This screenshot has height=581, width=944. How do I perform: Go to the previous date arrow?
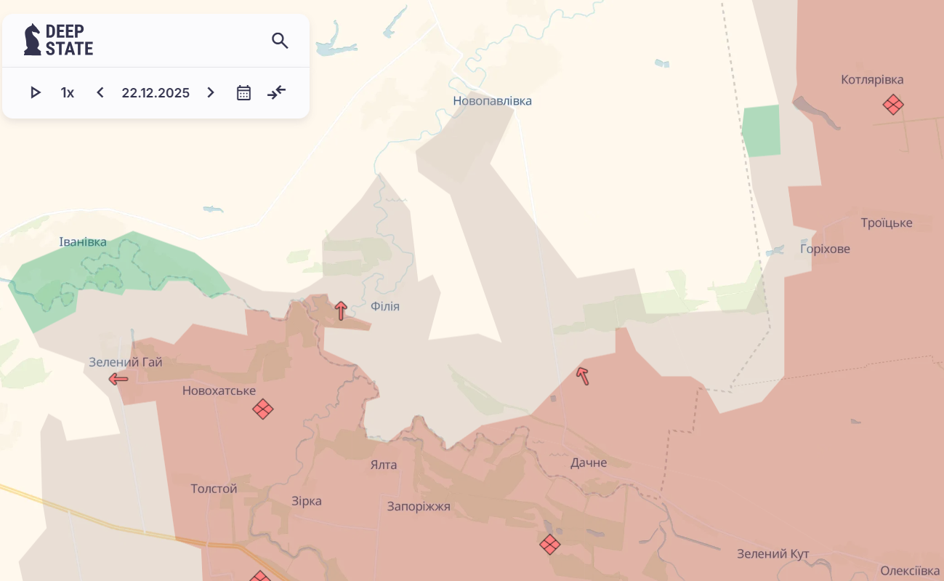[x=100, y=92]
